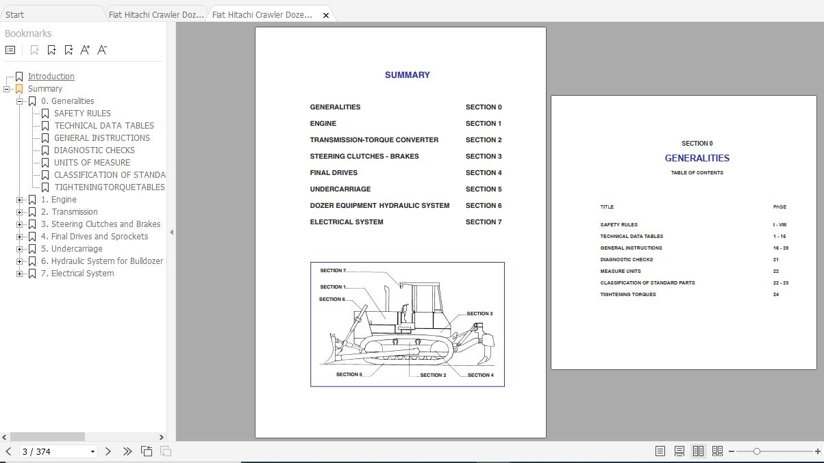Image resolution: width=824 pixels, height=463 pixels.
Task: Jump to last page double-arrow icon
Action: click(x=127, y=451)
